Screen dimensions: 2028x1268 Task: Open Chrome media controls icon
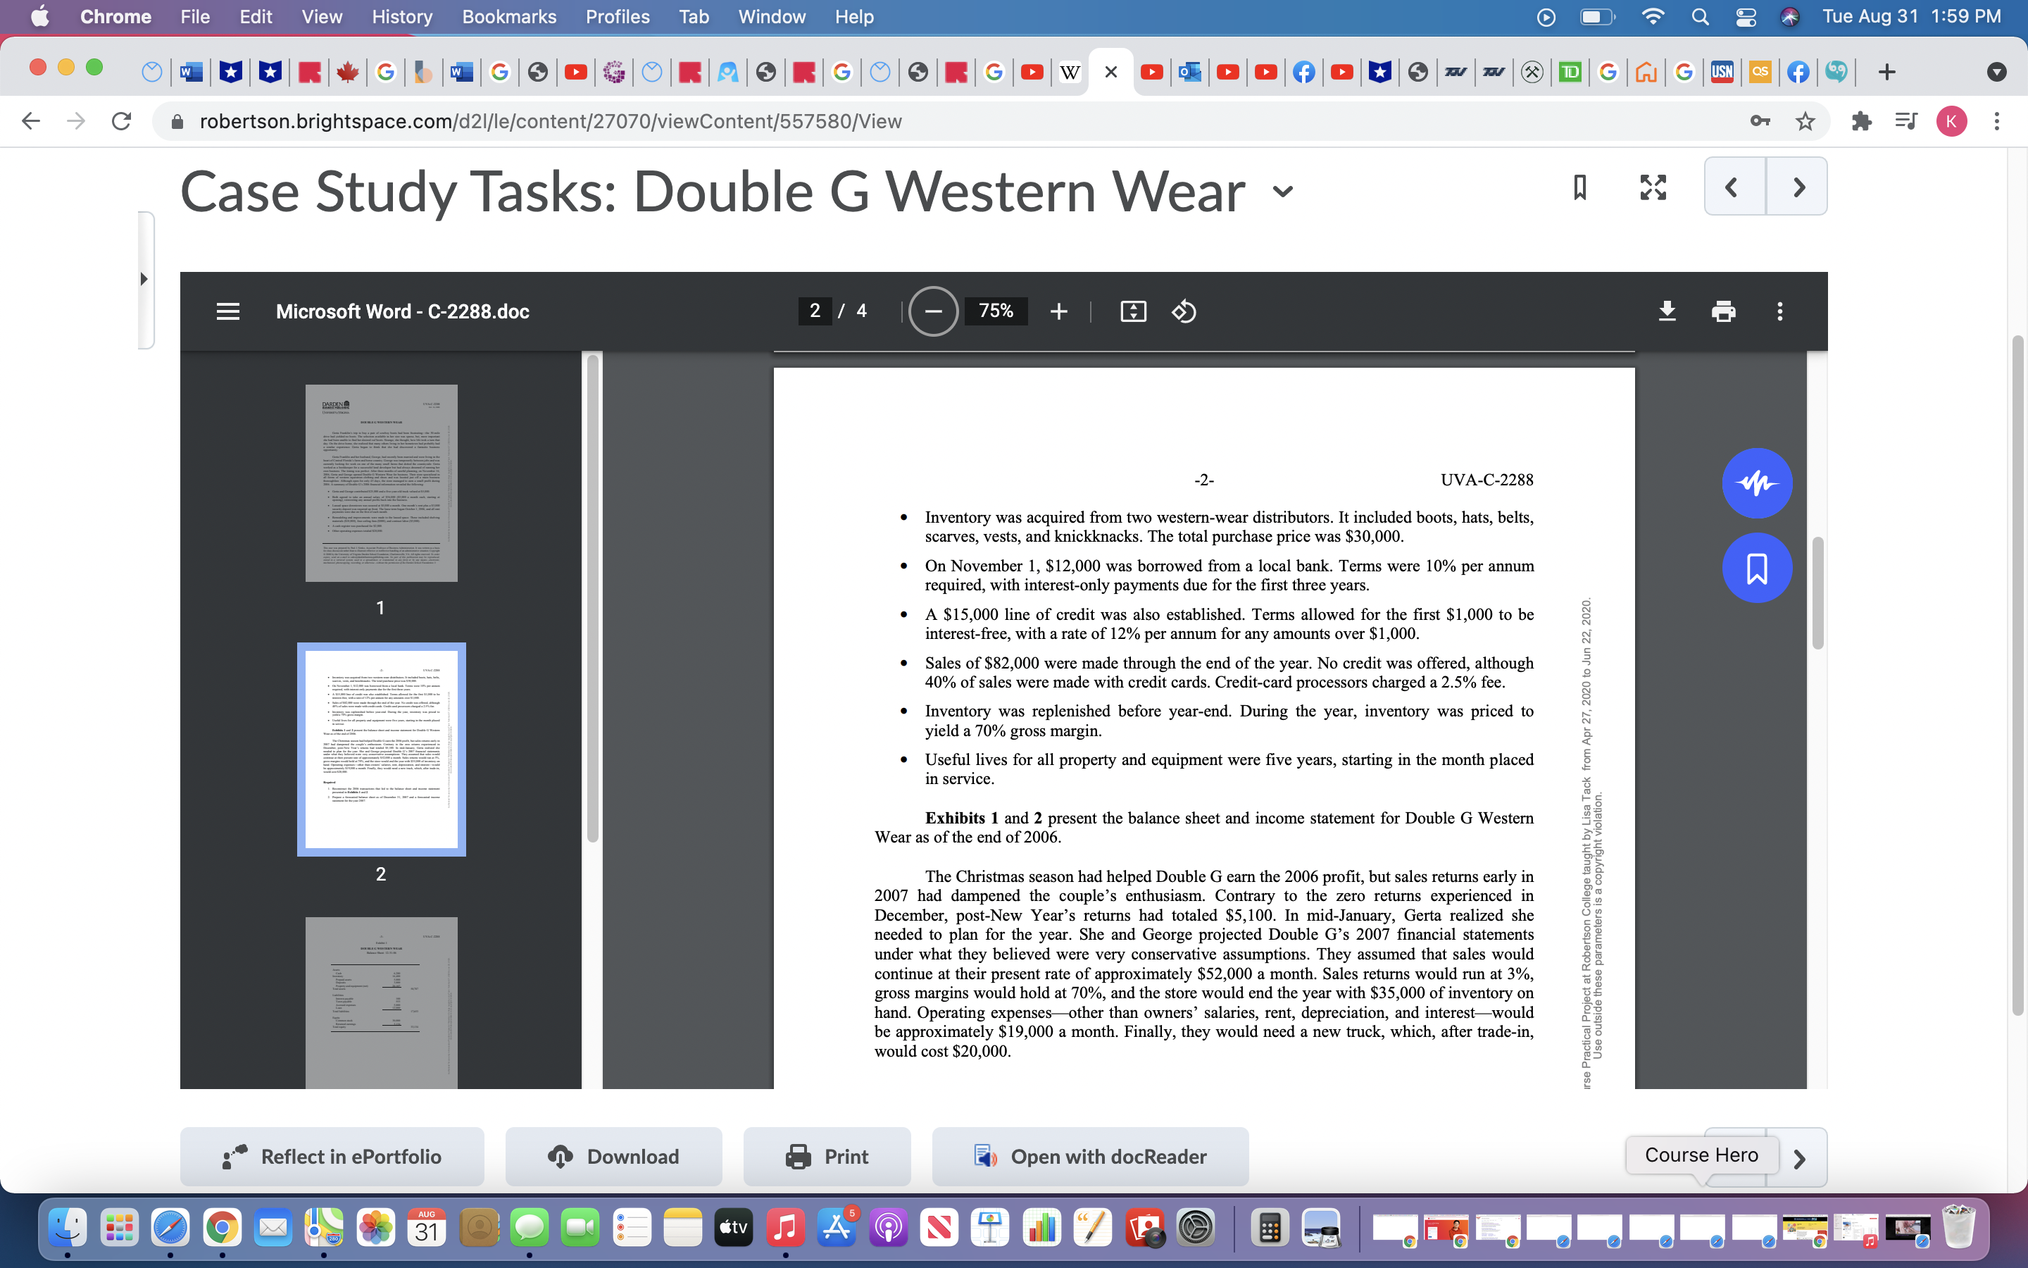coord(1905,120)
